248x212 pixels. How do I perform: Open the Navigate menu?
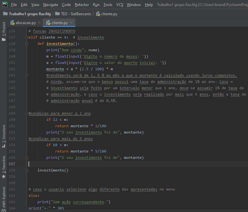coord(50,5)
